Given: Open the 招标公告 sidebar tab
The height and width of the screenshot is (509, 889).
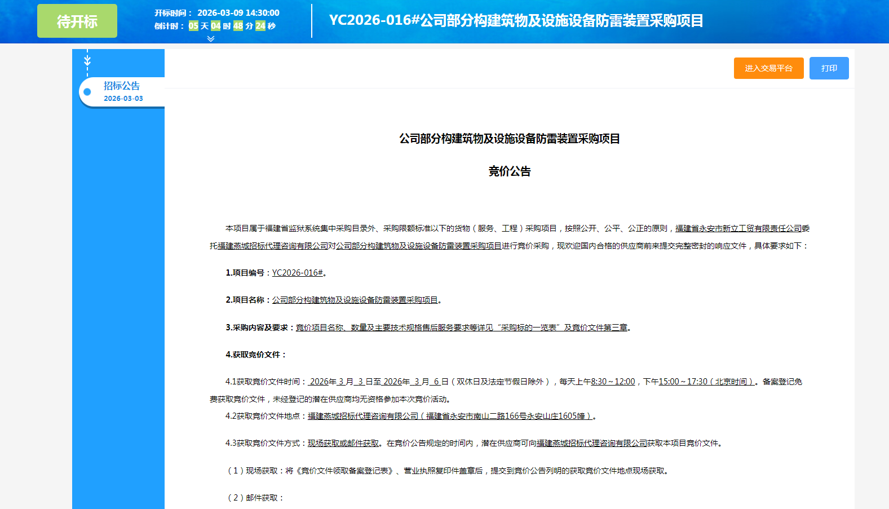Looking at the screenshot, I should coord(122,86).
